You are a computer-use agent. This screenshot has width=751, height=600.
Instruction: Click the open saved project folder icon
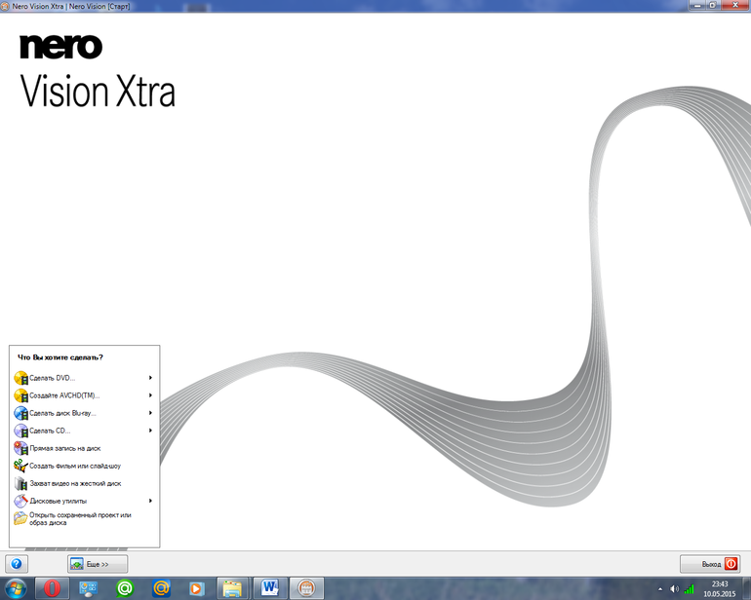click(x=20, y=518)
